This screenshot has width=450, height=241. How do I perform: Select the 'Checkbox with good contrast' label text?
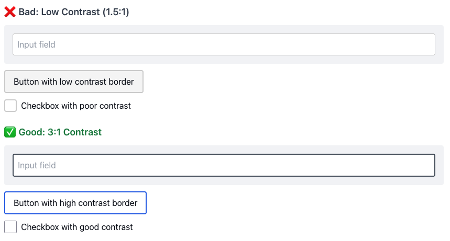(77, 227)
